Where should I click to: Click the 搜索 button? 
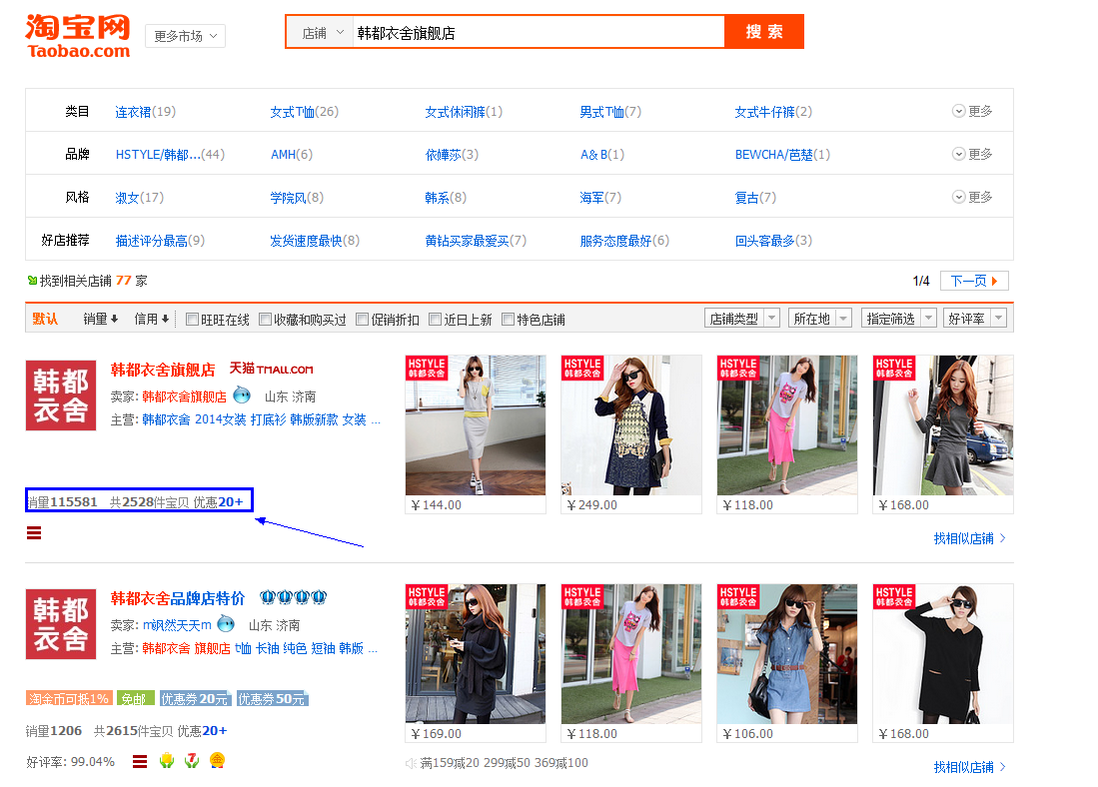pyautogui.click(x=763, y=32)
